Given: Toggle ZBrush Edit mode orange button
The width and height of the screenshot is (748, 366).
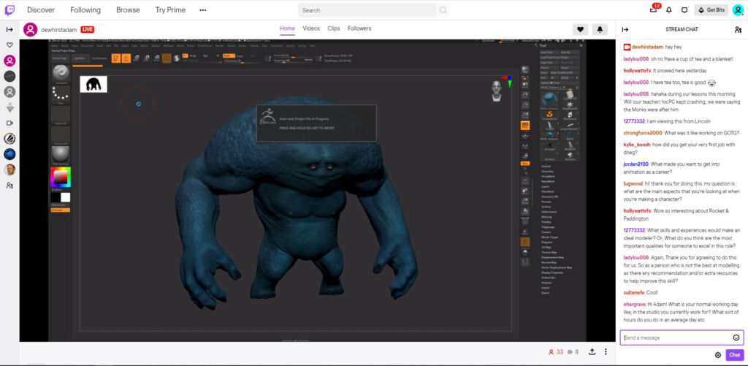Looking at the screenshot, I should coord(115,58).
